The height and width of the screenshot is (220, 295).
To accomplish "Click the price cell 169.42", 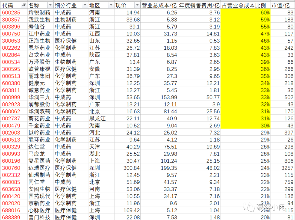I will pyautogui.click(x=127, y=210).
